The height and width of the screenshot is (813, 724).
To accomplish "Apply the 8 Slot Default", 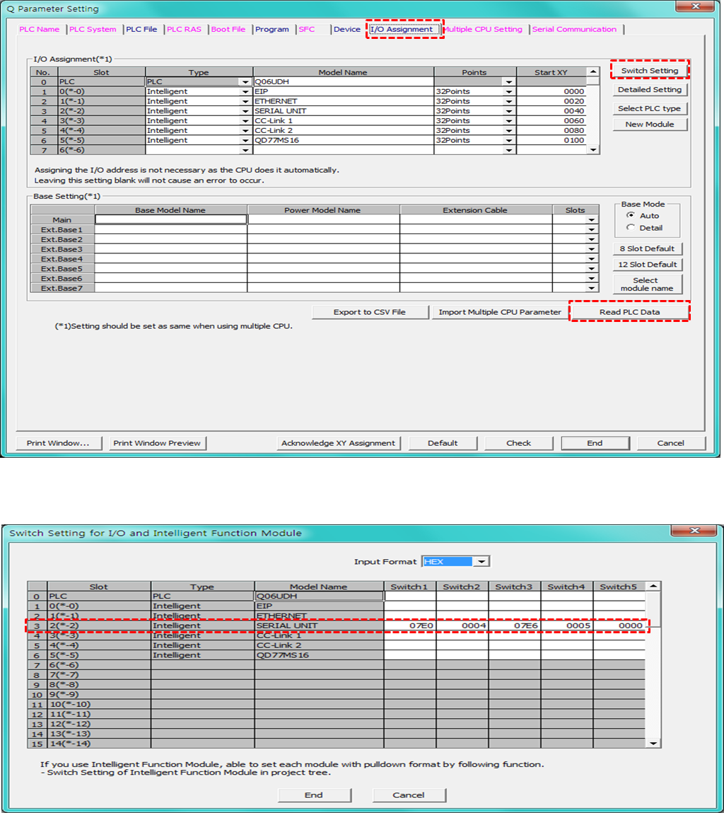I will pyautogui.click(x=648, y=249).
